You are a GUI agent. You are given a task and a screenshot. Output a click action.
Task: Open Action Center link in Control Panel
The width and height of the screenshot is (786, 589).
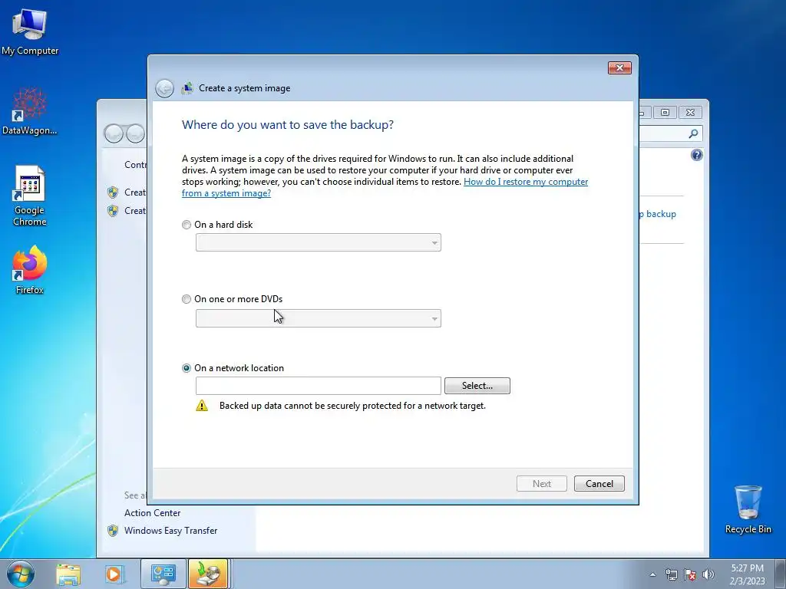coord(153,513)
